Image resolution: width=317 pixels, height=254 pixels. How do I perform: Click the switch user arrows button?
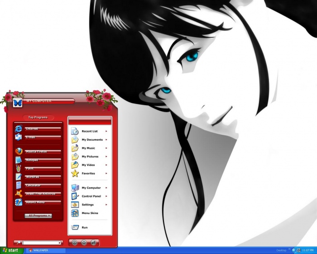click(93, 242)
